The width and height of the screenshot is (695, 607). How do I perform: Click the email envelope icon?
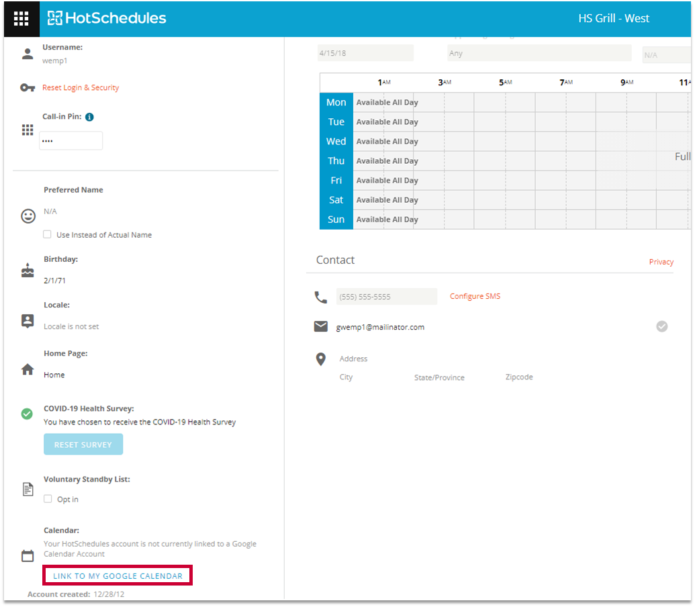(x=321, y=327)
